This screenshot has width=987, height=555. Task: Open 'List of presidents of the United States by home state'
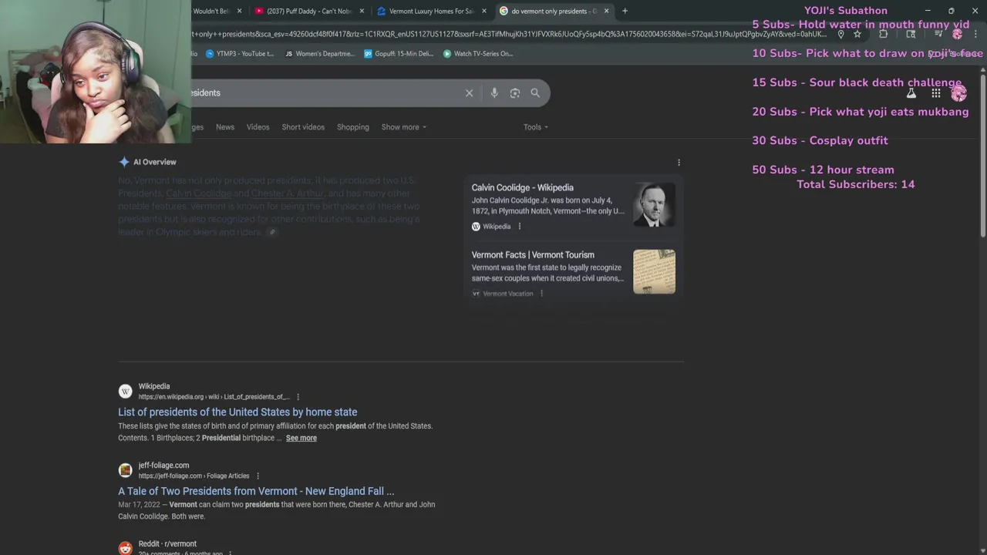click(x=237, y=412)
